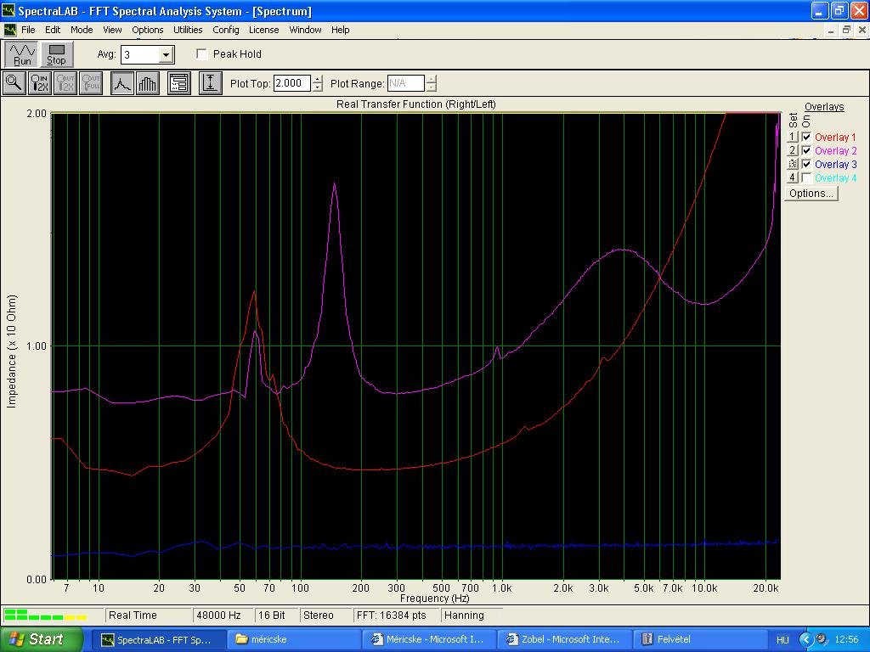Viewport: 870px width, 652px height.
Task: Click the HU language indicator in tray
Action: pyautogui.click(x=782, y=640)
